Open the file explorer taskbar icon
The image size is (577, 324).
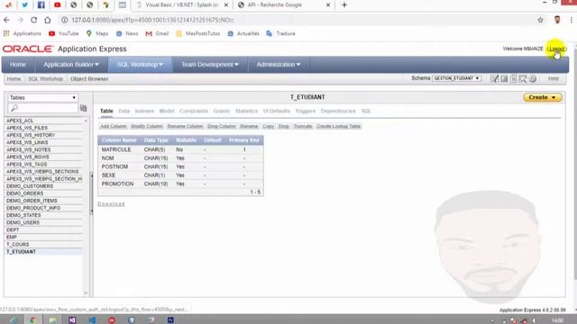[52, 320]
